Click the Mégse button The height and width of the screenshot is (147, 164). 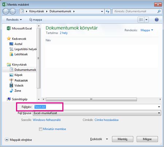[147, 139]
